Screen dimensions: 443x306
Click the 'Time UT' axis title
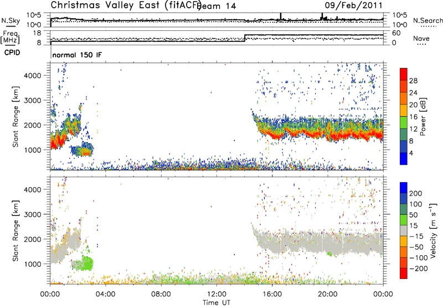coord(217,303)
